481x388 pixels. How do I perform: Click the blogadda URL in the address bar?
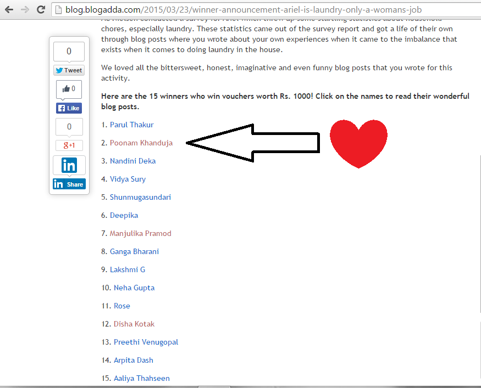pos(244,10)
